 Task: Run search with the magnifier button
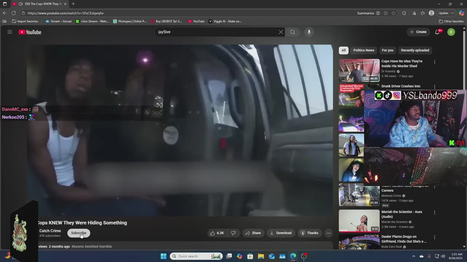[x=293, y=32]
